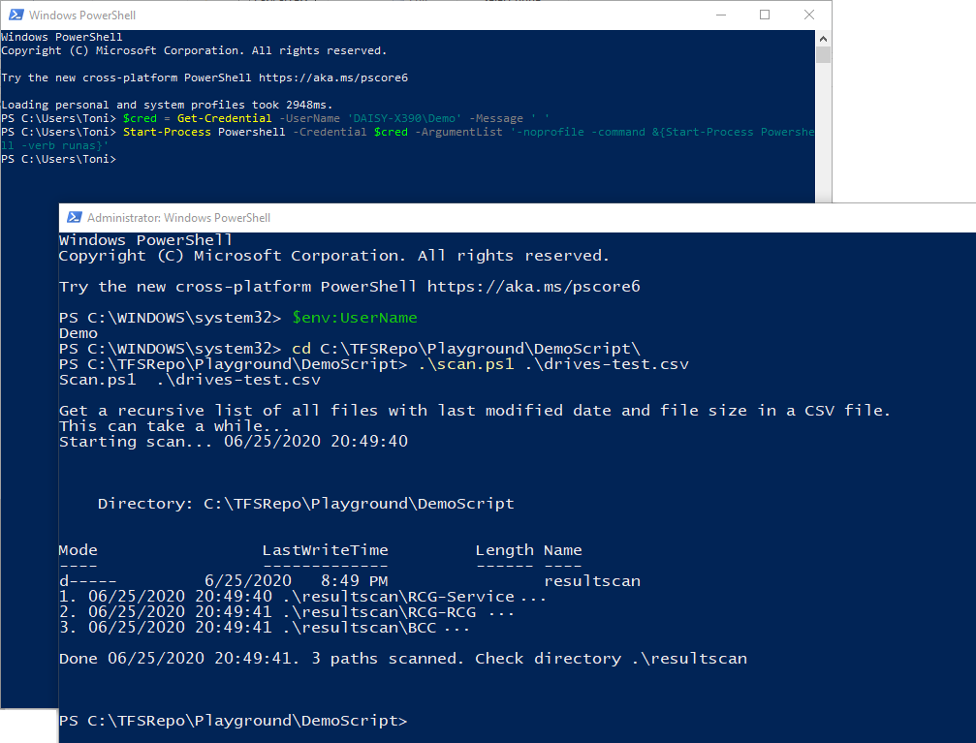The height and width of the screenshot is (743, 976).
Task: Click the 'This can take a while...' line
Action: click(174, 426)
